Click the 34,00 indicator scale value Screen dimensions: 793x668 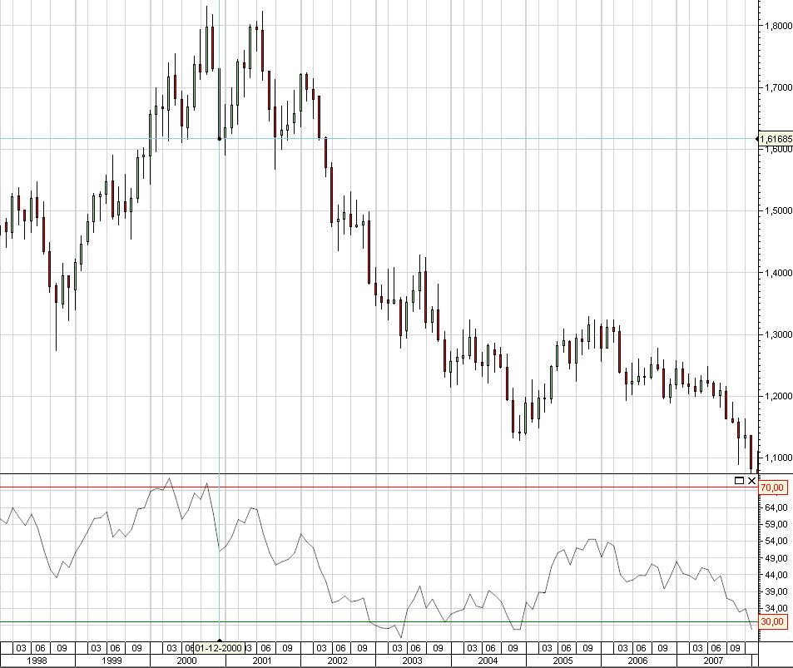777,608
